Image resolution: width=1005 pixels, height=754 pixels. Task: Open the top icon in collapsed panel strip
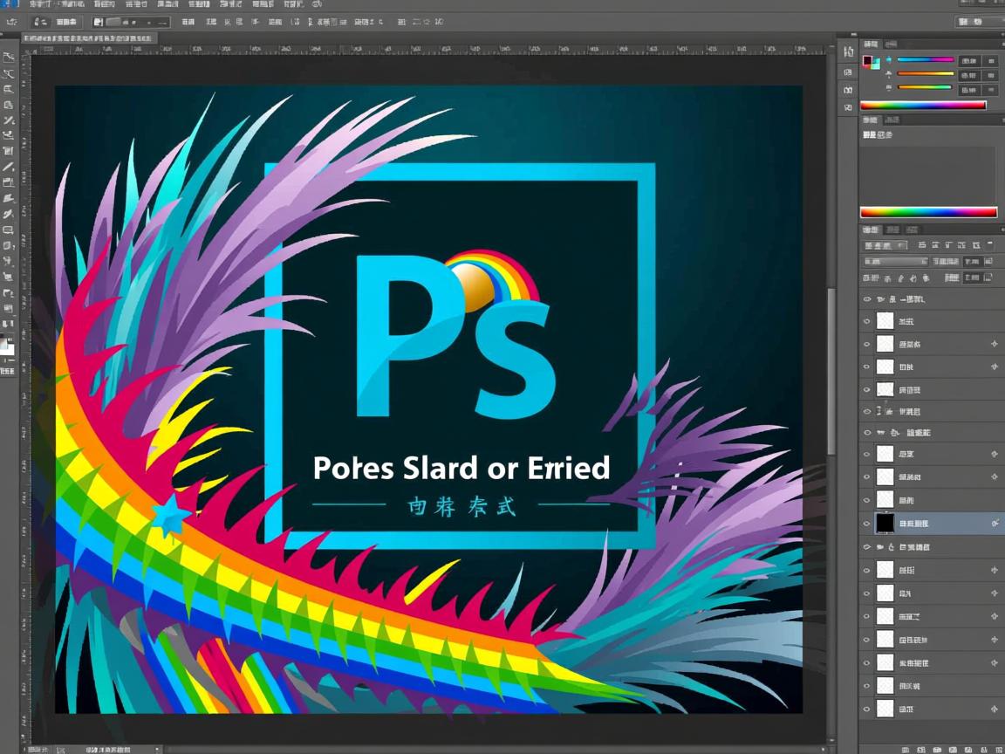click(x=848, y=52)
